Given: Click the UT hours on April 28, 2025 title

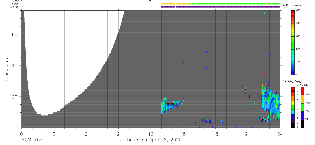Looking at the screenshot, I should (151, 140).
